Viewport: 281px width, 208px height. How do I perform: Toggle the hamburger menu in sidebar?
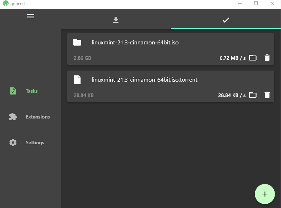point(30,16)
